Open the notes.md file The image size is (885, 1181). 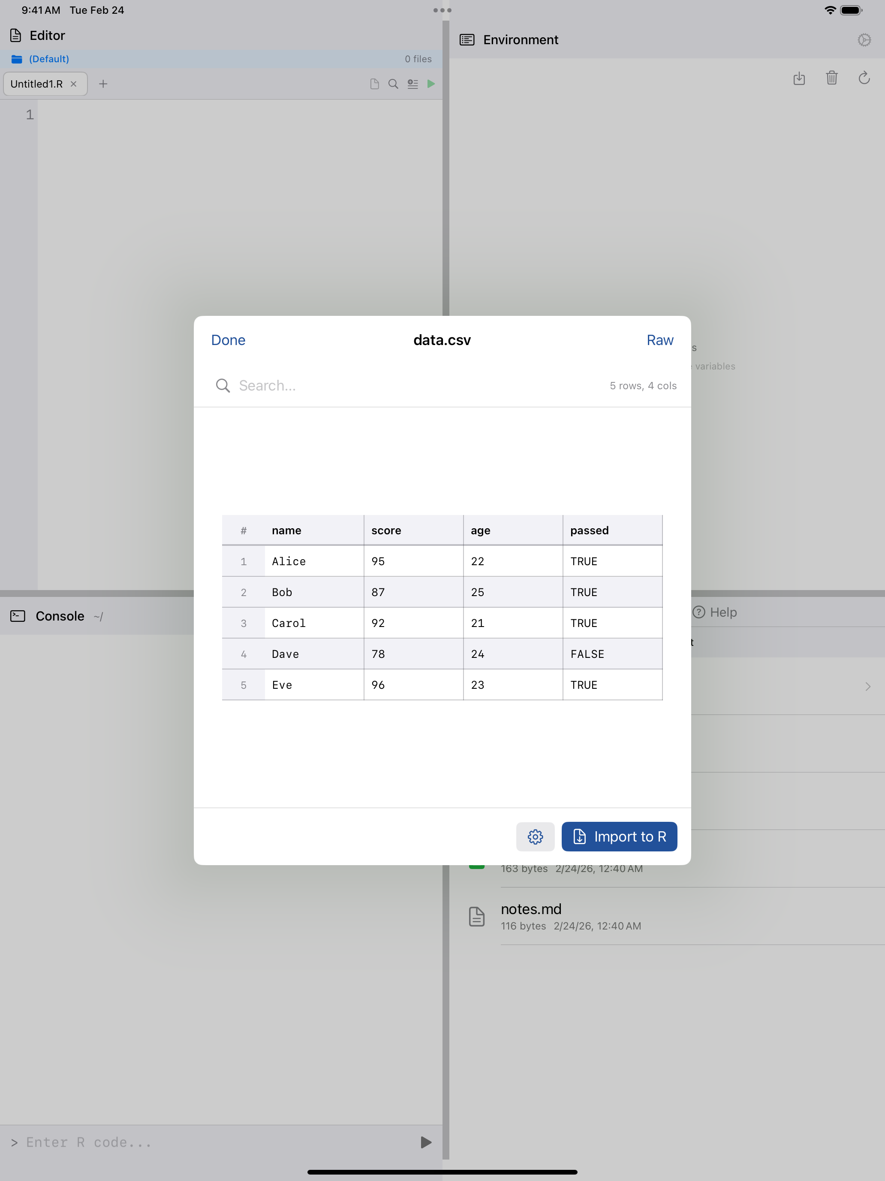[x=531, y=908]
